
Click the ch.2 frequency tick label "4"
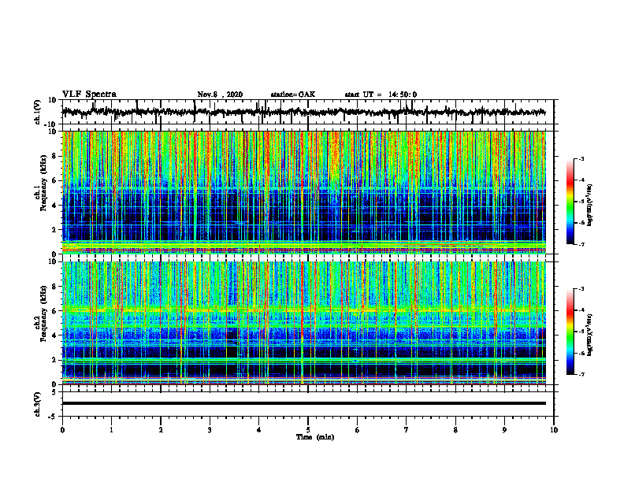tap(55, 336)
